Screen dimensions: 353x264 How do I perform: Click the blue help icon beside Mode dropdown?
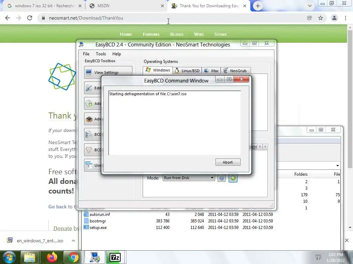coord(222,178)
